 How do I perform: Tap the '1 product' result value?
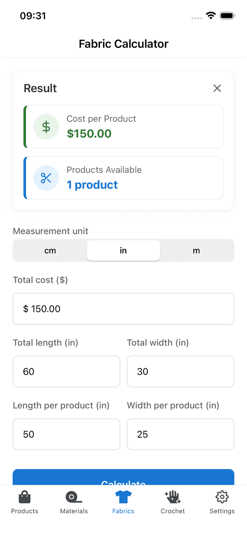point(92,185)
